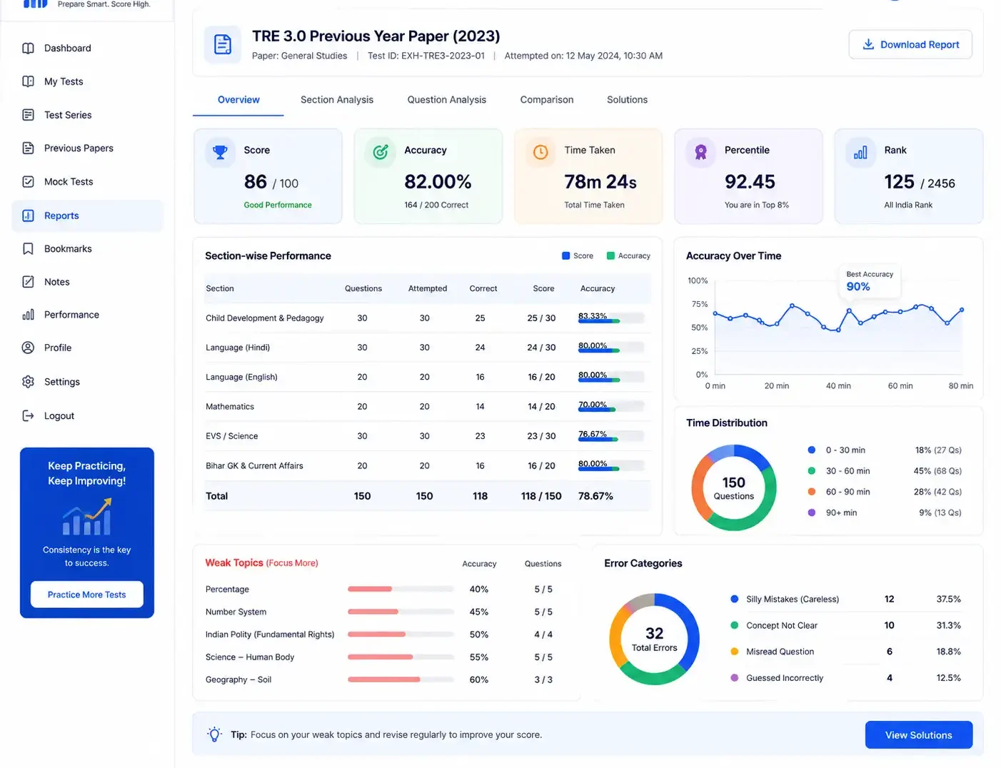The height and width of the screenshot is (768, 1001).
Task: Click the Bookmarks ribbon icon
Action: 28,248
